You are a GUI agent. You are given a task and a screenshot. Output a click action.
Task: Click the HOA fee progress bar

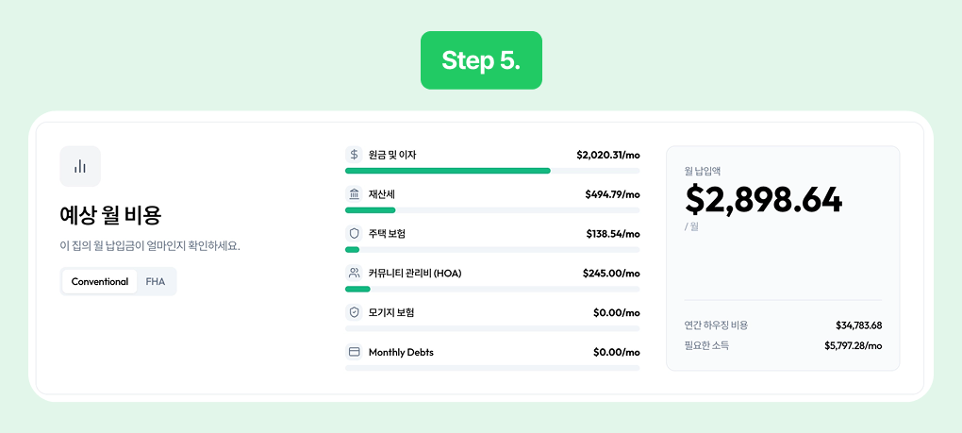click(x=492, y=289)
